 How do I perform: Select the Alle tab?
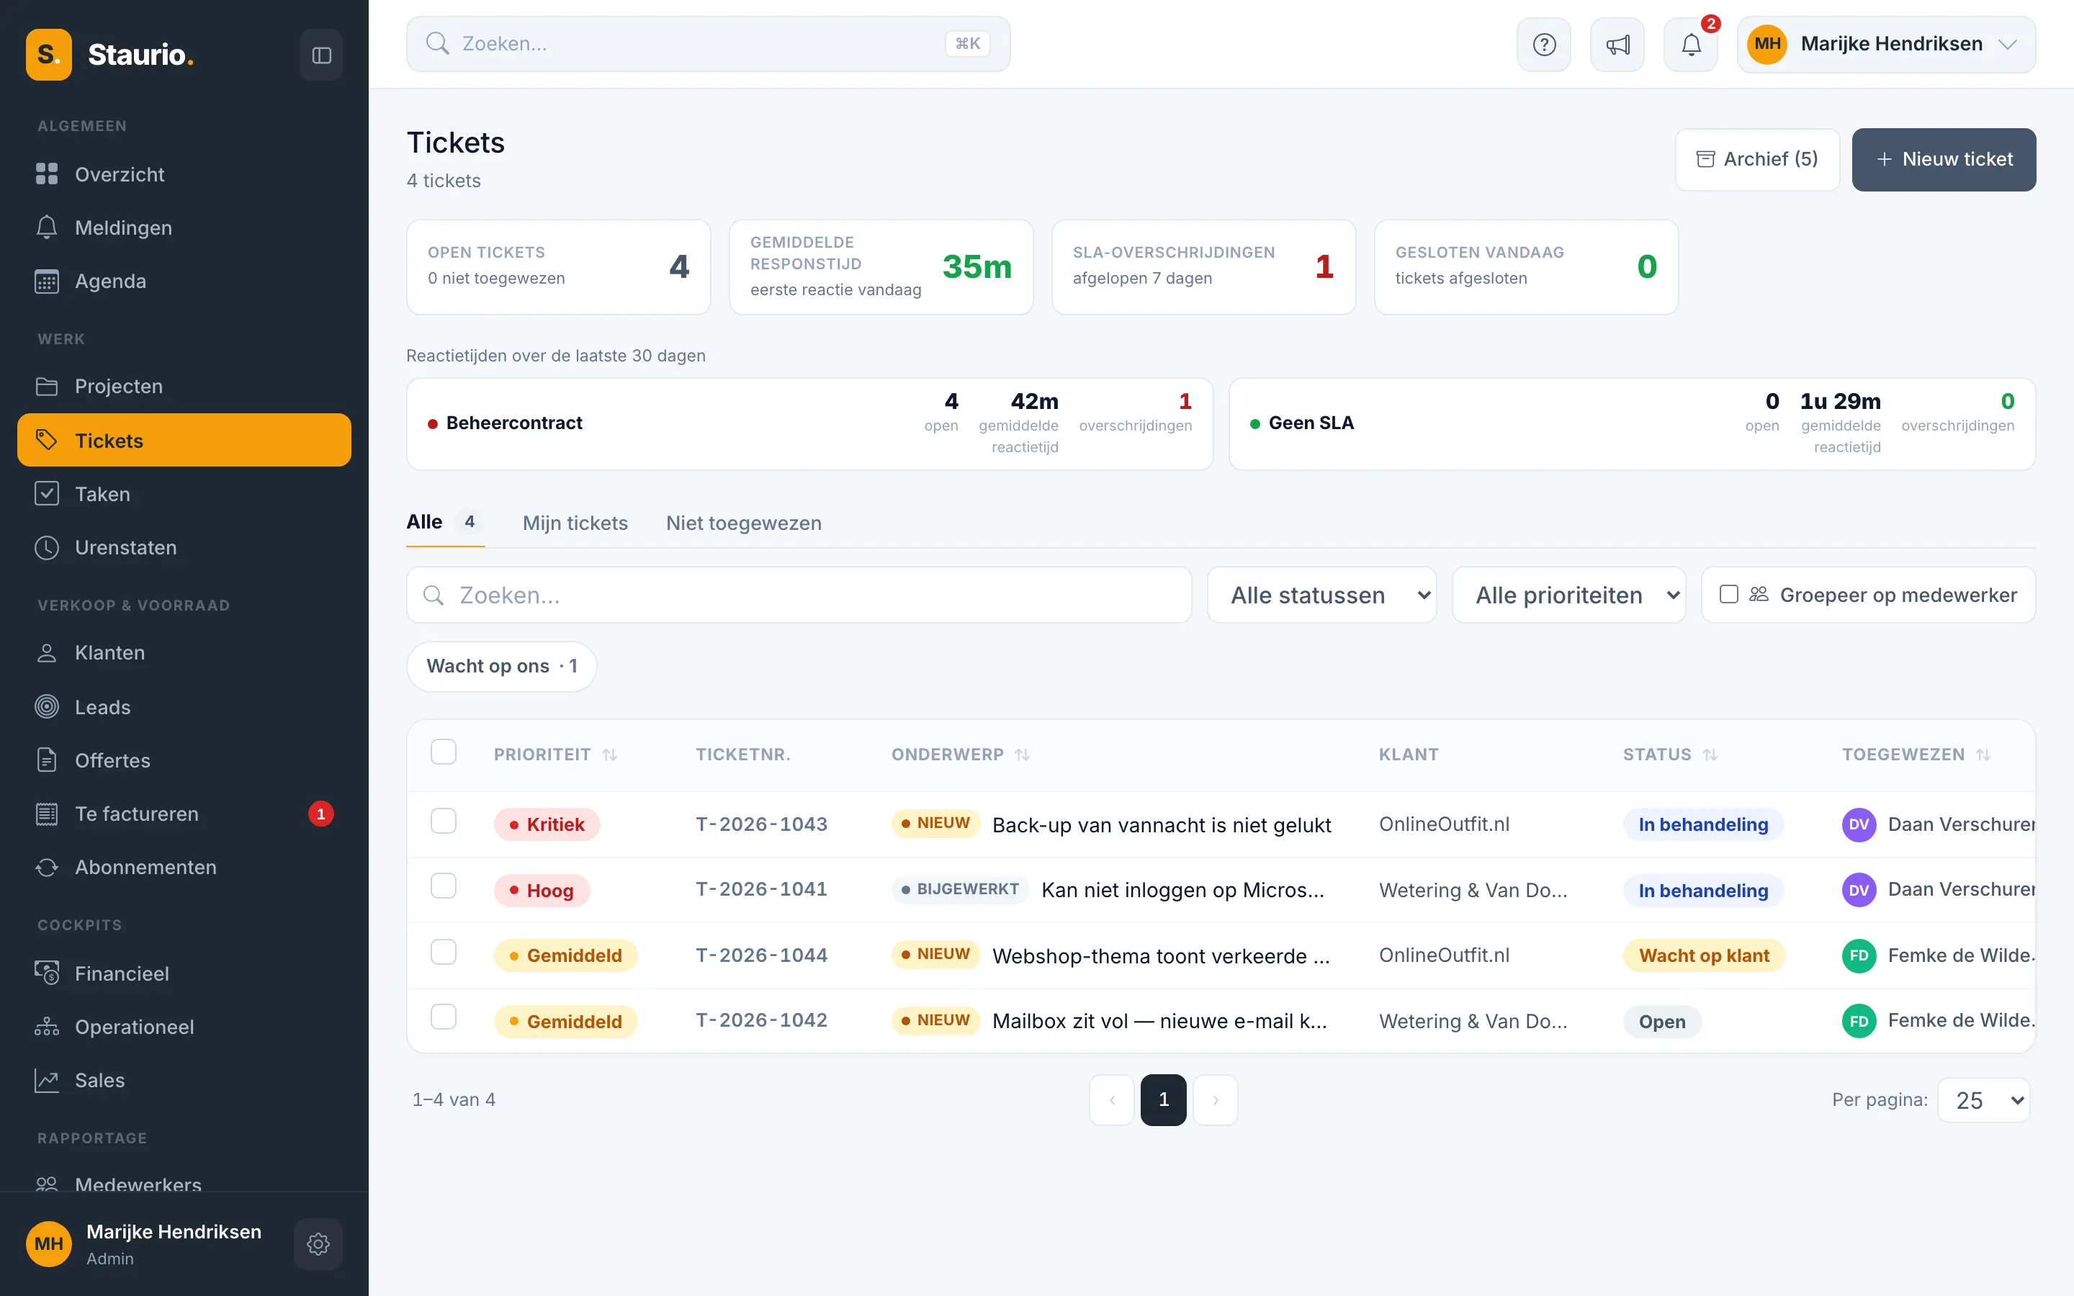click(x=445, y=522)
